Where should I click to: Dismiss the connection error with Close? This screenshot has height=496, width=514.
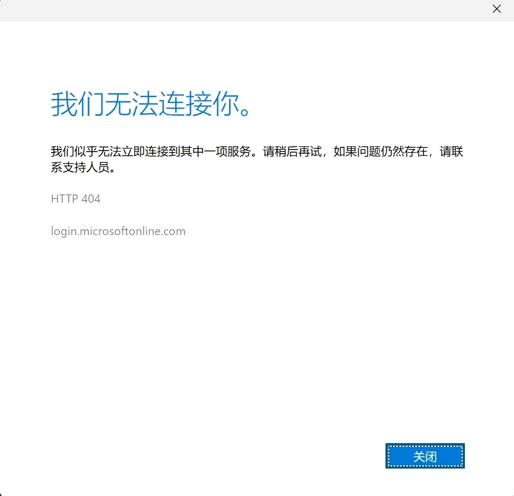coord(425,456)
